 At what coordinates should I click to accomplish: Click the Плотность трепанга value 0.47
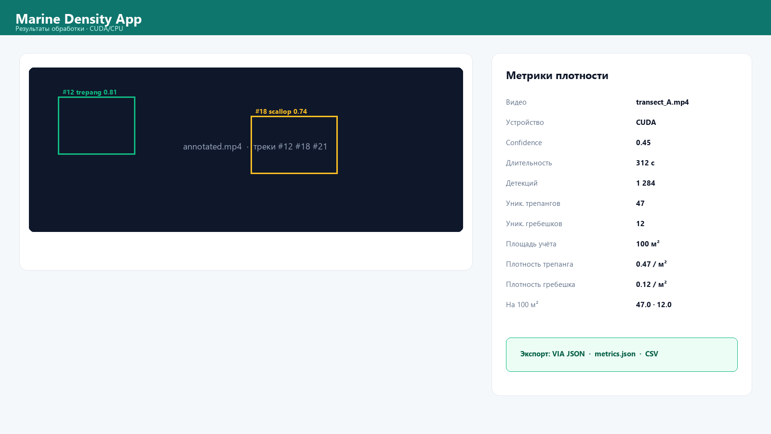(x=651, y=264)
